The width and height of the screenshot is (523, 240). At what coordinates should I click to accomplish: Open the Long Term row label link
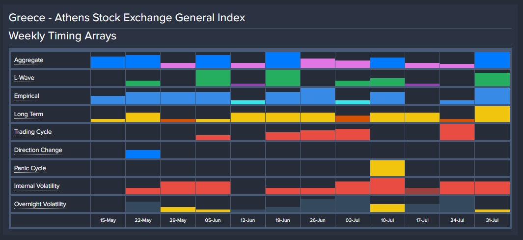pyautogui.click(x=28, y=114)
